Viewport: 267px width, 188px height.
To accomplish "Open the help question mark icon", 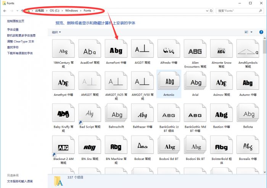I will (261, 32).
